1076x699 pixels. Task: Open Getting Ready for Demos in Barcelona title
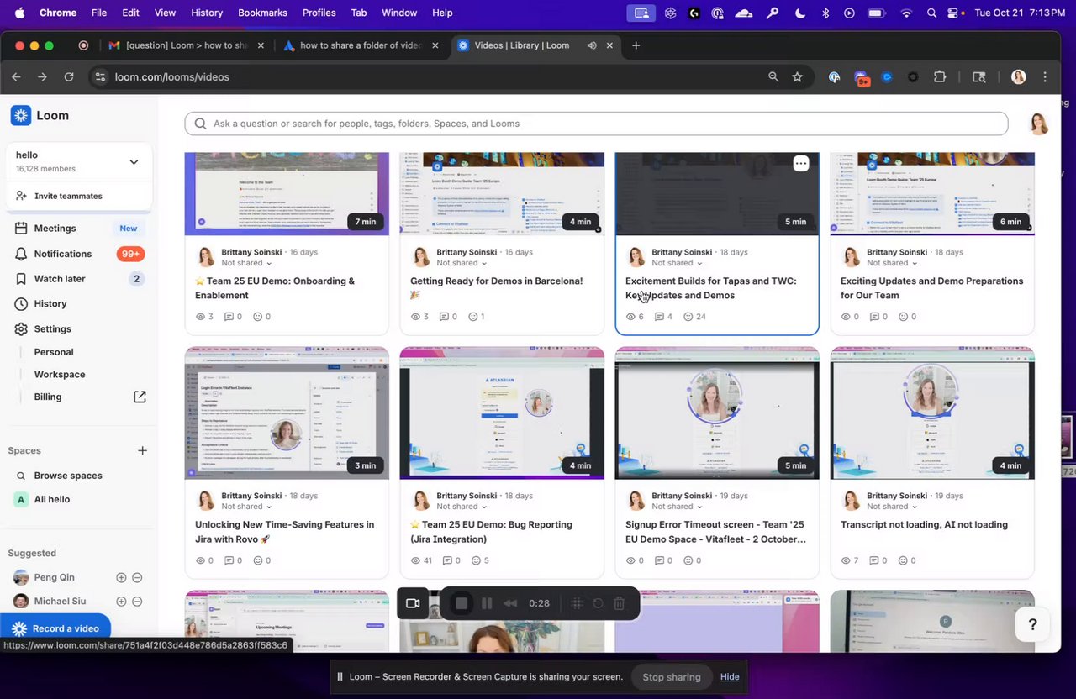(496, 288)
